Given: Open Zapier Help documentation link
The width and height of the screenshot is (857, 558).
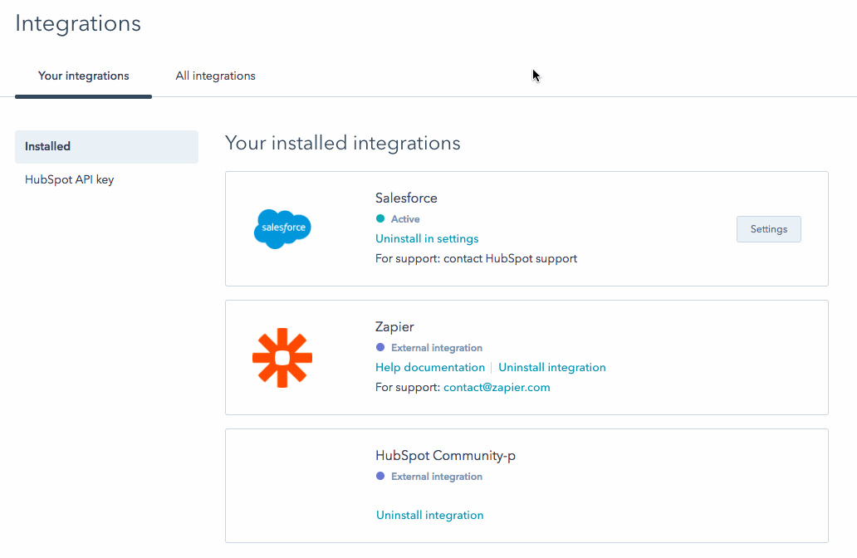Looking at the screenshot, I should point(429,367).
